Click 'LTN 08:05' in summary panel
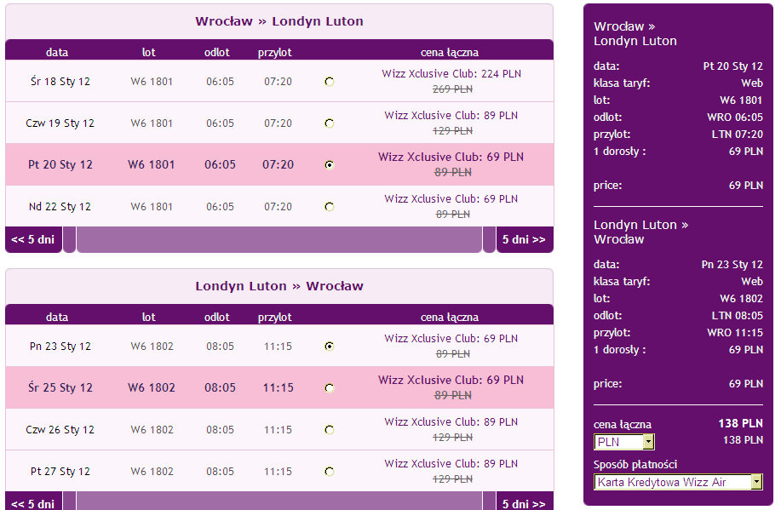Screen dimensions: 781x510 coord(738,316)
